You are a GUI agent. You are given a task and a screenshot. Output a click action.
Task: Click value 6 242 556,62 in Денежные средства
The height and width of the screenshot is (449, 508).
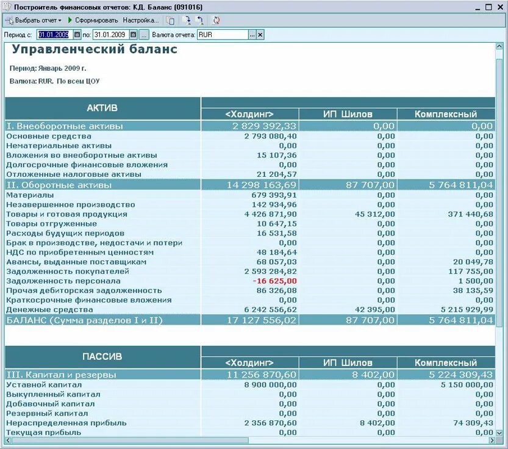click(271, 309)
